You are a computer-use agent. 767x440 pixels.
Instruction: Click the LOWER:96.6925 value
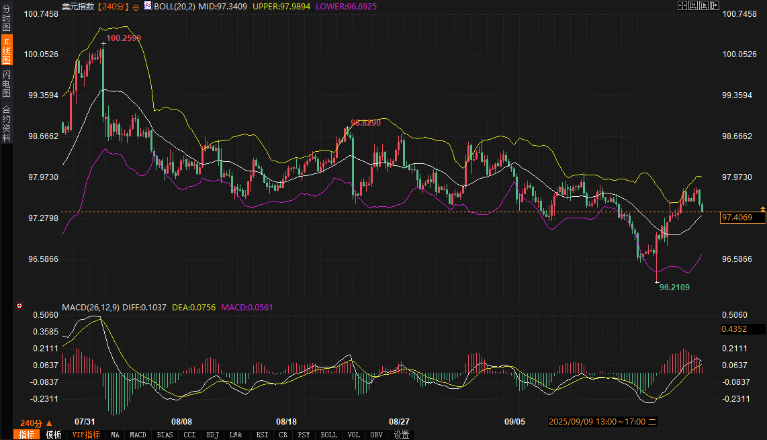click(347, 6)
